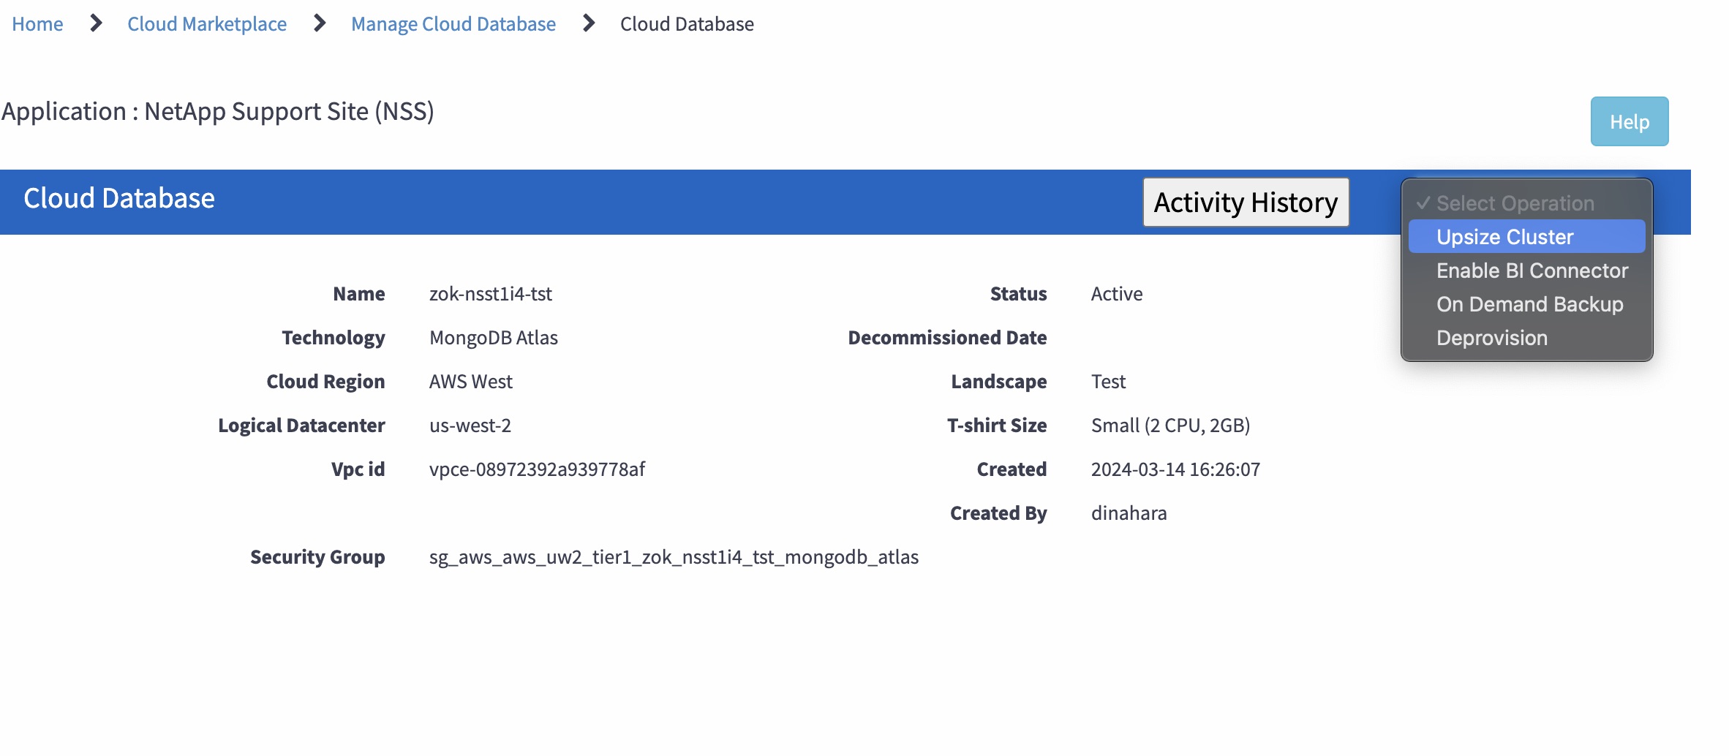
Task: Click the Cloud Database header title
Action: pos(119,198)
